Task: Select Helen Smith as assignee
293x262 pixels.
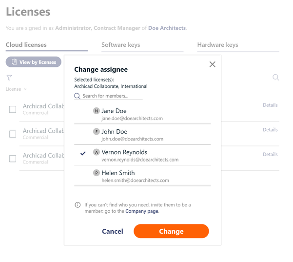Action: click(142, 176)
